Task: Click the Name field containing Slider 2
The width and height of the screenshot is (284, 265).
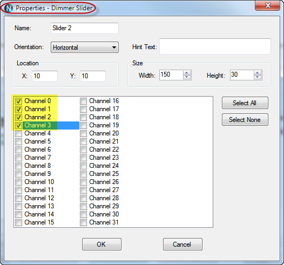Action: pos(85,28)
